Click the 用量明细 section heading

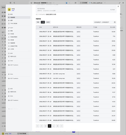click(38, 19)
